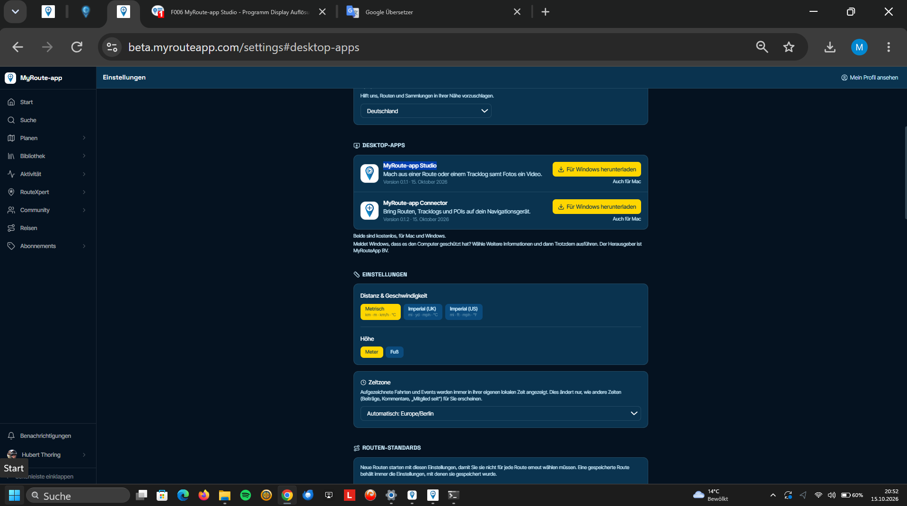Click the RouteXpert badge icon
Screen dimensions: 907x506
click(x=11, y=192)
